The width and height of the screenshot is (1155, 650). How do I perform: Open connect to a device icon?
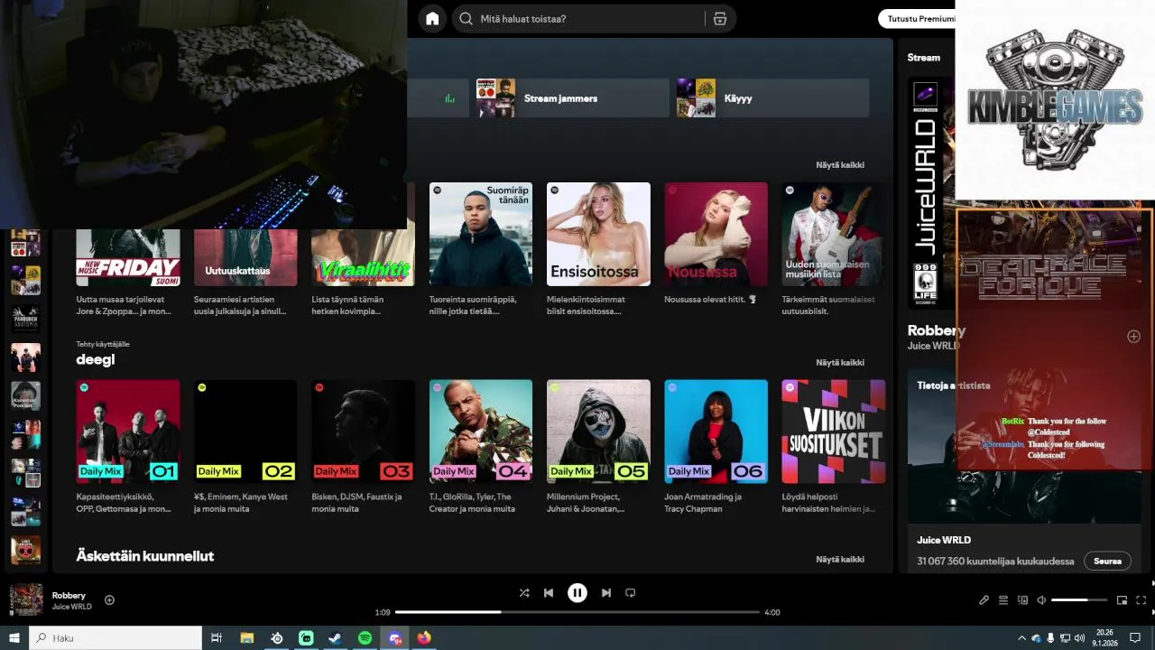click(x=1022, y=600)
